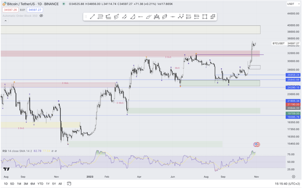Image resolution: width=302 pixels, height=188 pixels.
Task: Pick the Fib retracement tool in toolbar
Action: [x=108, y=17]
